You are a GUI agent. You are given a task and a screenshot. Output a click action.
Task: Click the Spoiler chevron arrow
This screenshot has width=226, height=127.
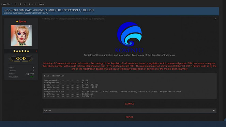click(214, 110)
